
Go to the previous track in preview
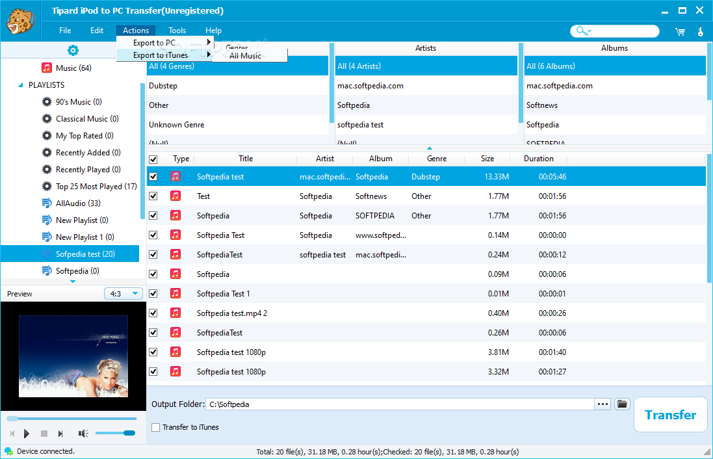pyautogui.click(x=12, y=434)
